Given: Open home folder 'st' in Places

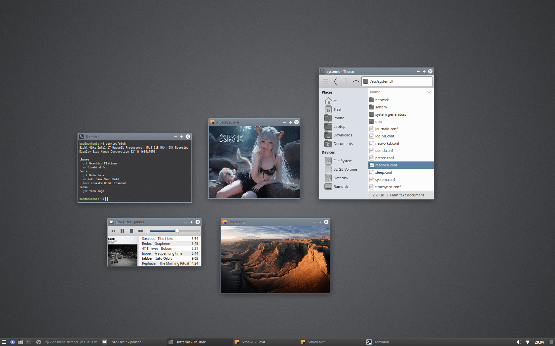Looking at the screenshot, I should coord(343,101).
